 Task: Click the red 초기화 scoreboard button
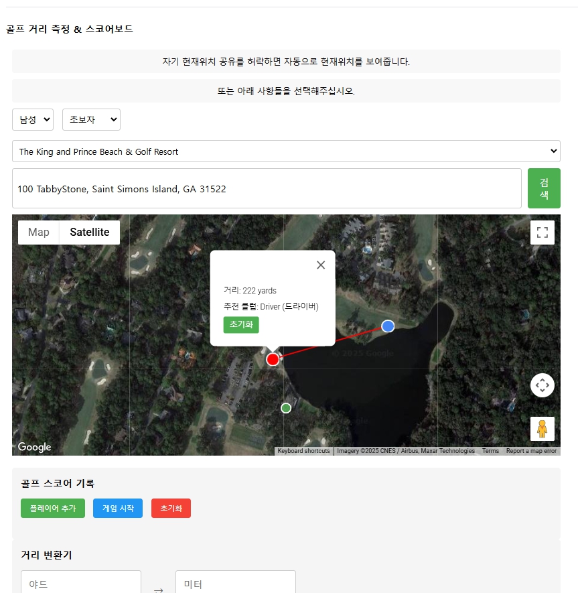click(171, 509)
